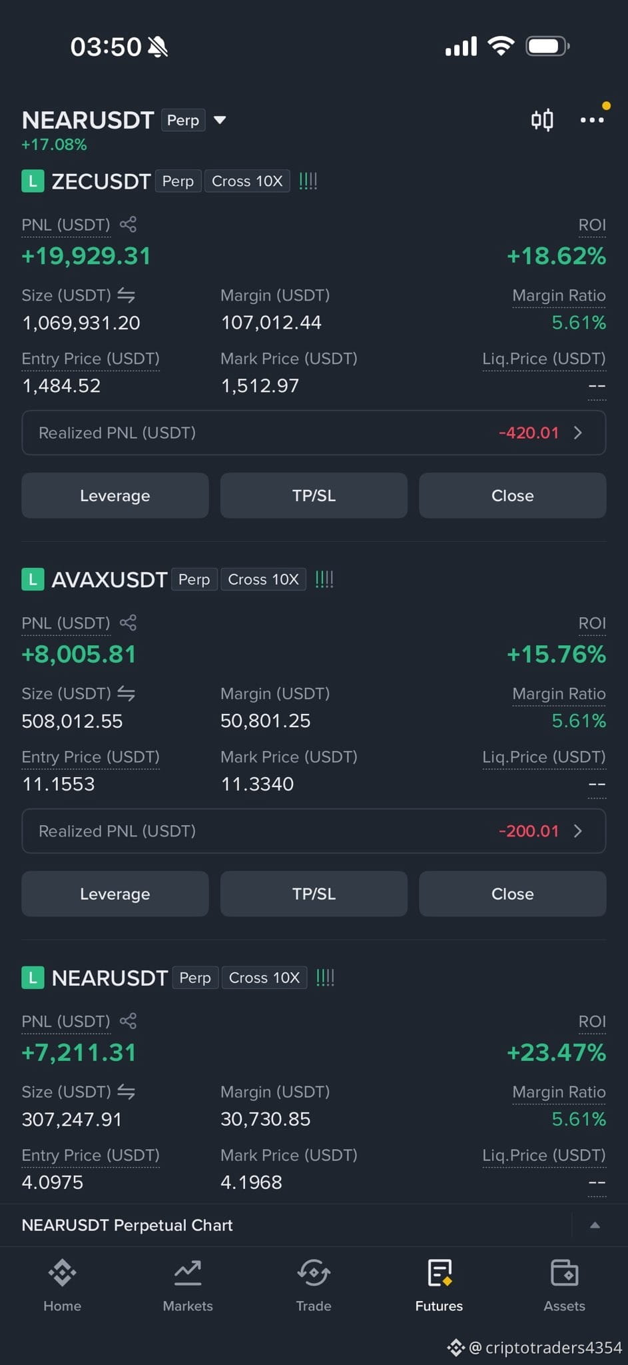Open the candlestick chart icon
Image resolution: width=628 pixels, height=1365 pixels.
[542, 120]
